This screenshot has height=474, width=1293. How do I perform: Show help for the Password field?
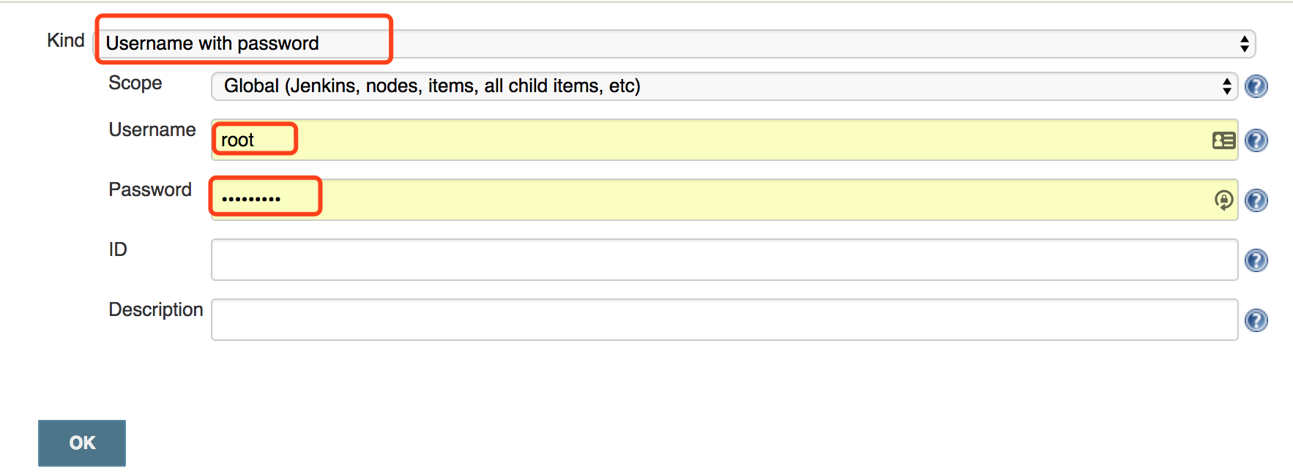click(1256, 200)
